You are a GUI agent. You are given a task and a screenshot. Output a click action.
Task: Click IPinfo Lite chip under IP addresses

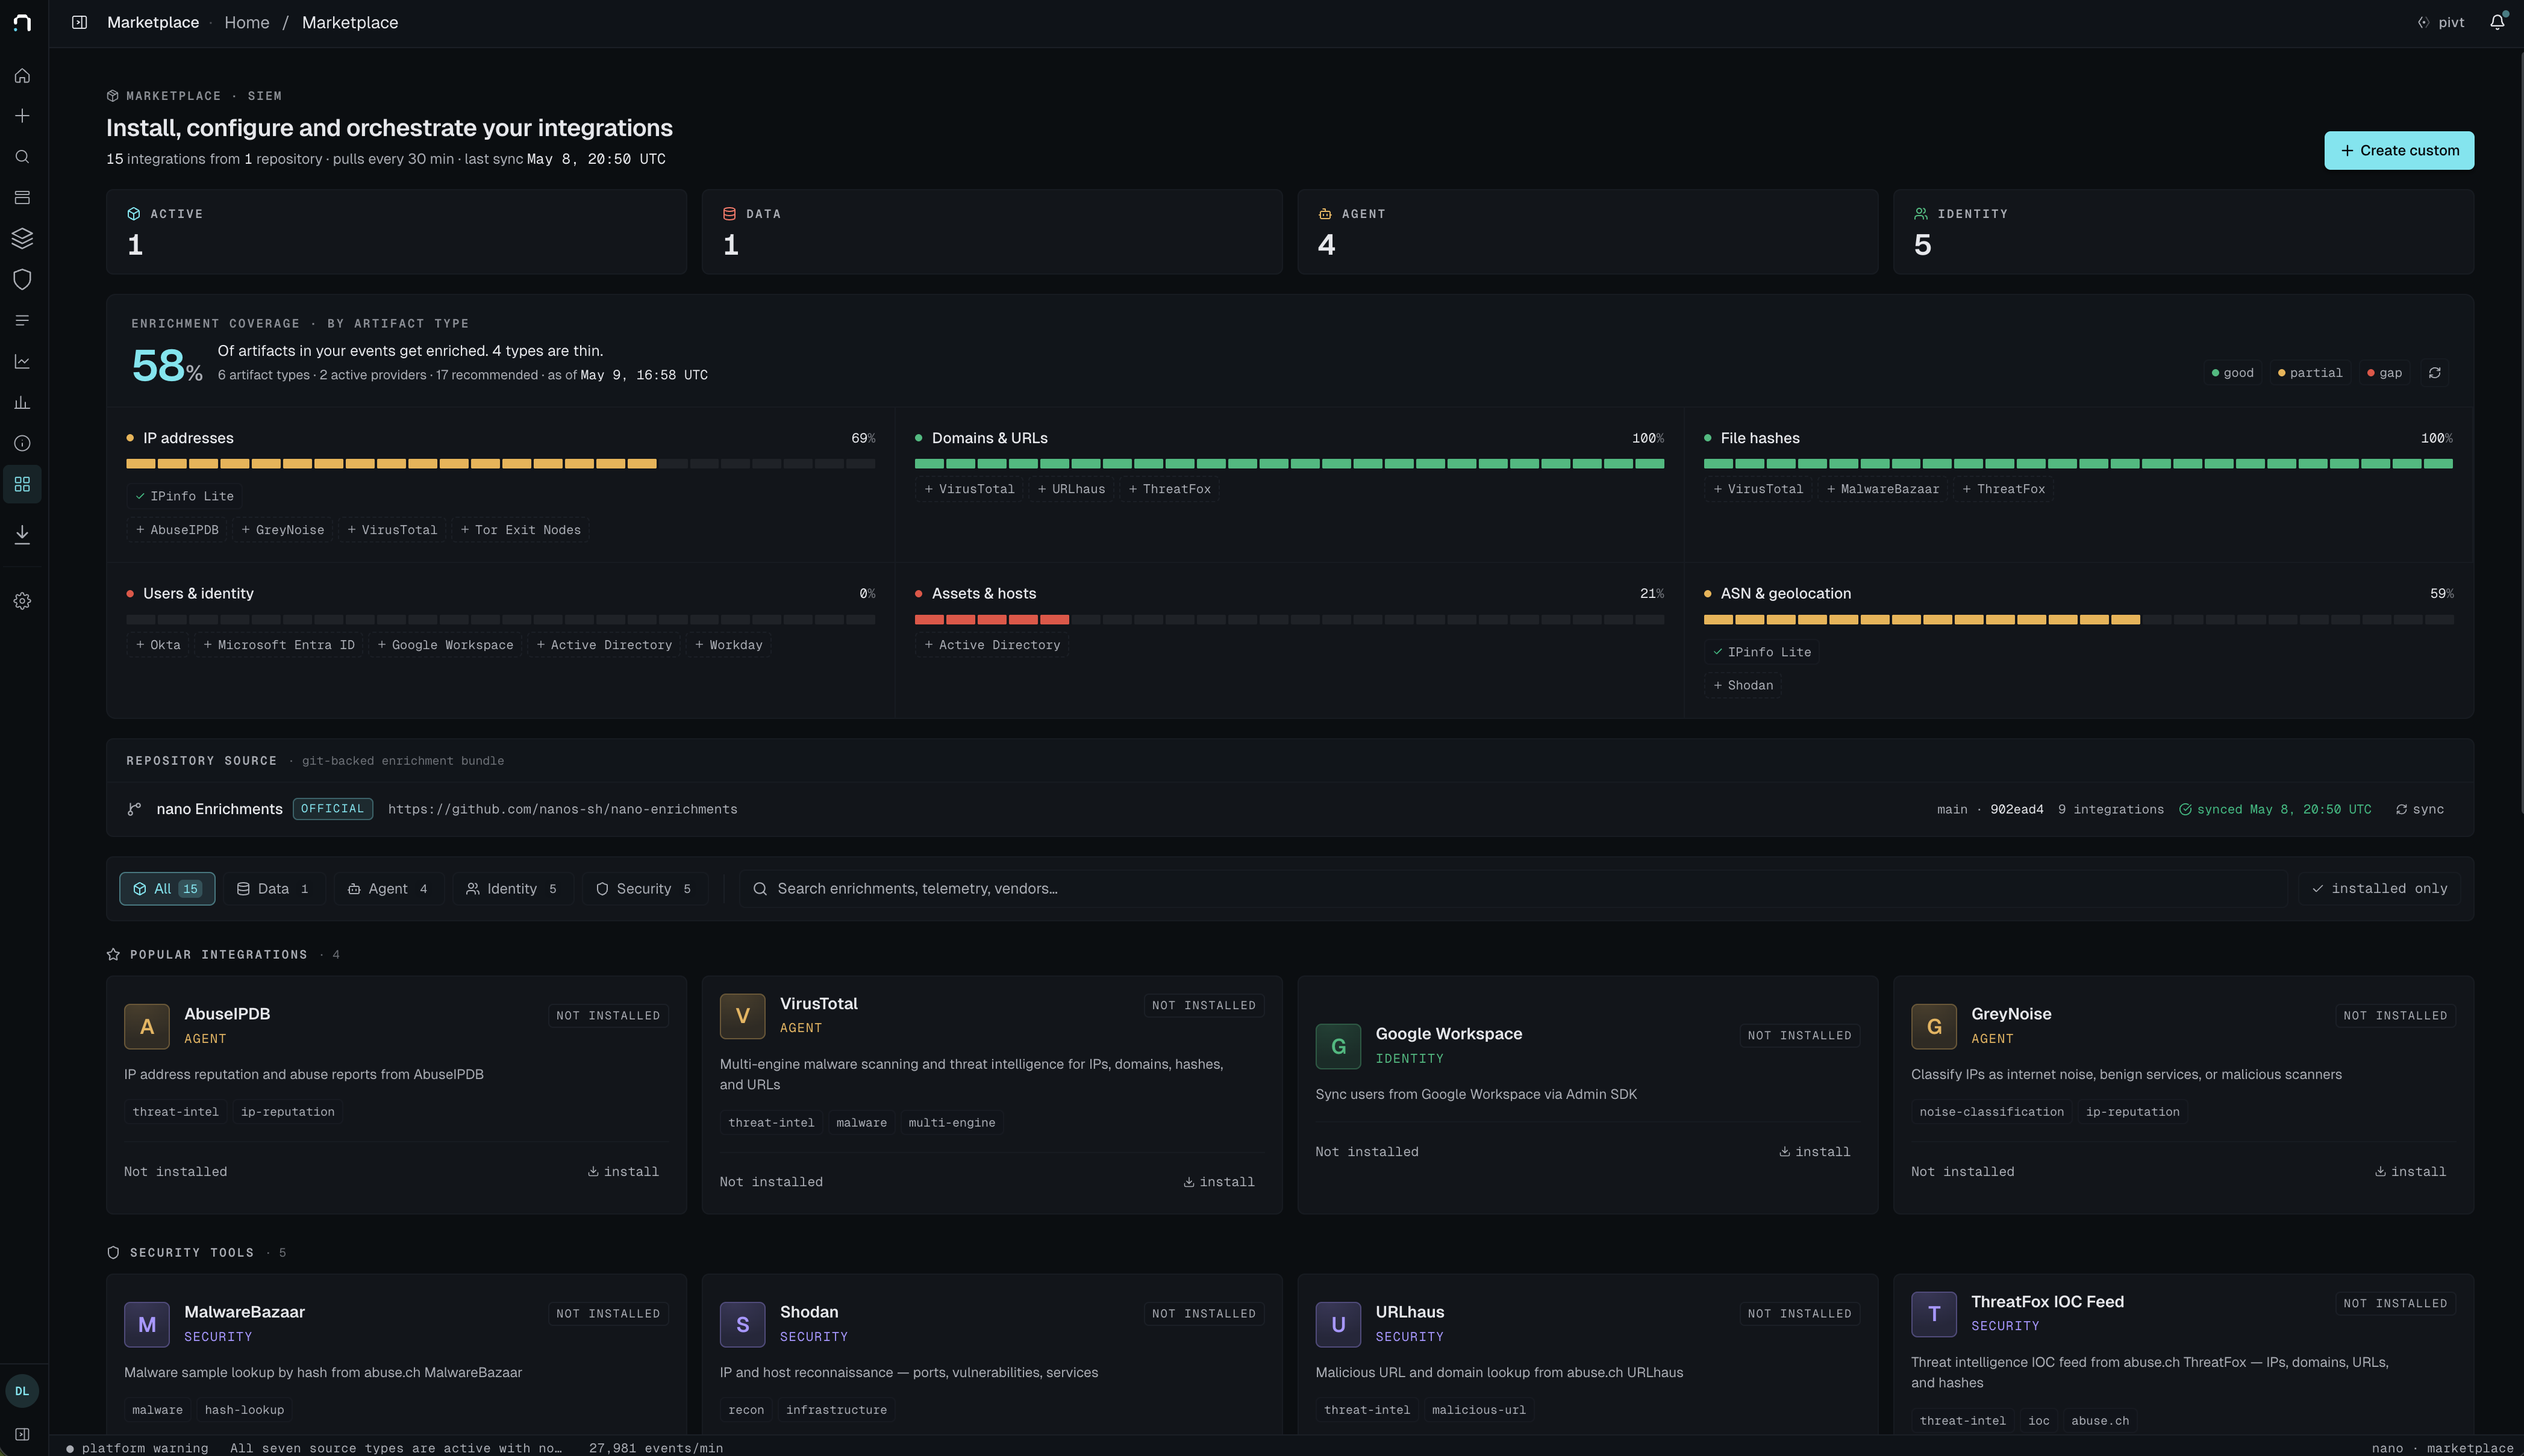[x=185, y=496]
